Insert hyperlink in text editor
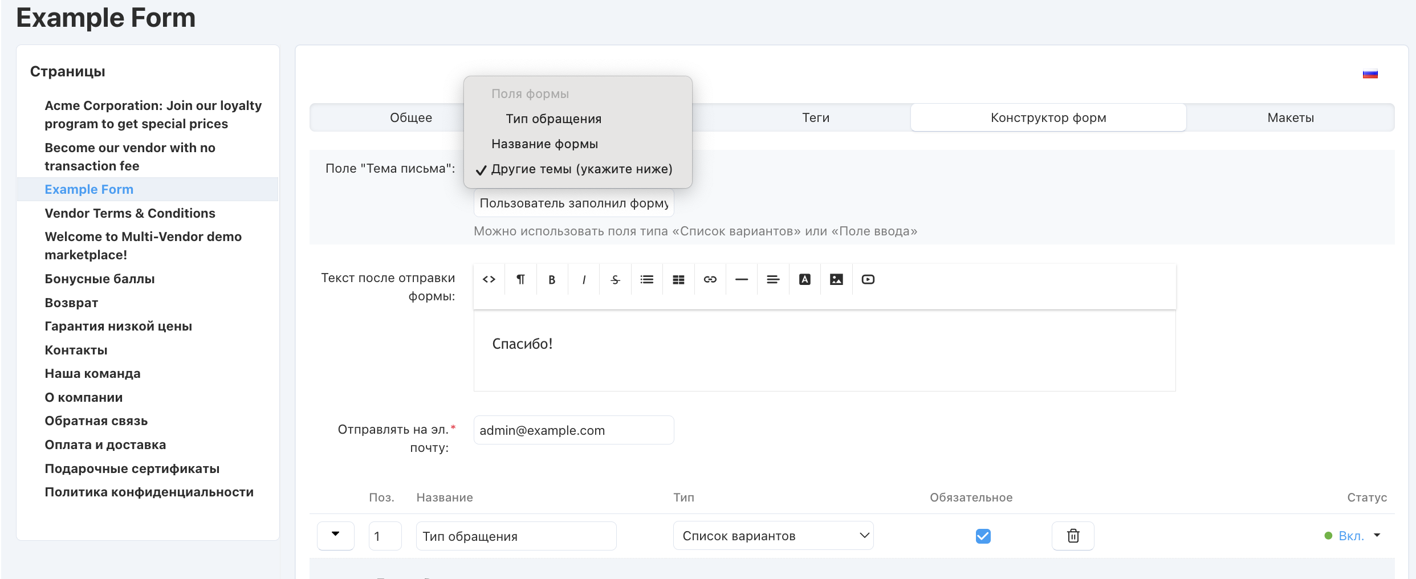 pos(710,279)
